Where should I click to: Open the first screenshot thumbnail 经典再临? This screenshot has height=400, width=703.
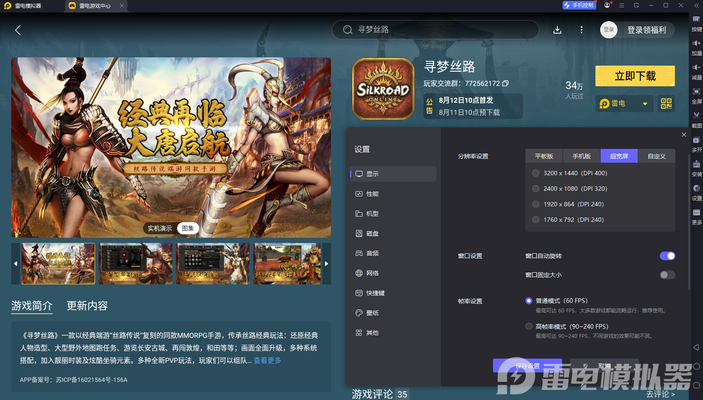pyautogui.click(x=58, y=264)
